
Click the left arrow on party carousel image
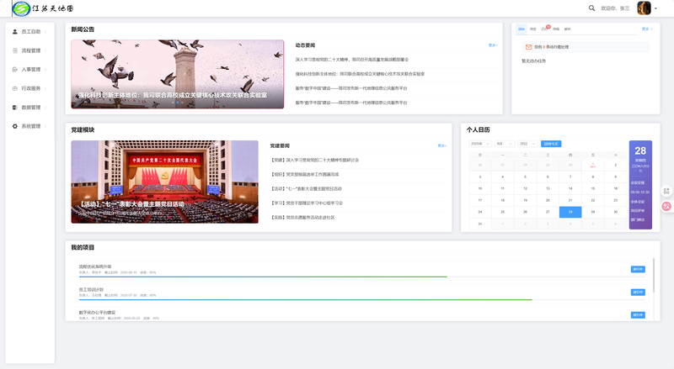pyautogui.click(x=81, y=182)
